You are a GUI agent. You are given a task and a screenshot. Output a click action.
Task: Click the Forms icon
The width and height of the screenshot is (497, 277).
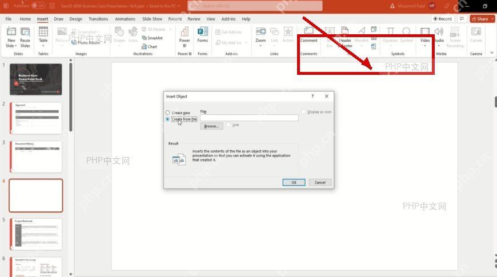203,31
